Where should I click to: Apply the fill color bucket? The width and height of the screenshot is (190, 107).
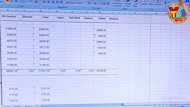30,1
